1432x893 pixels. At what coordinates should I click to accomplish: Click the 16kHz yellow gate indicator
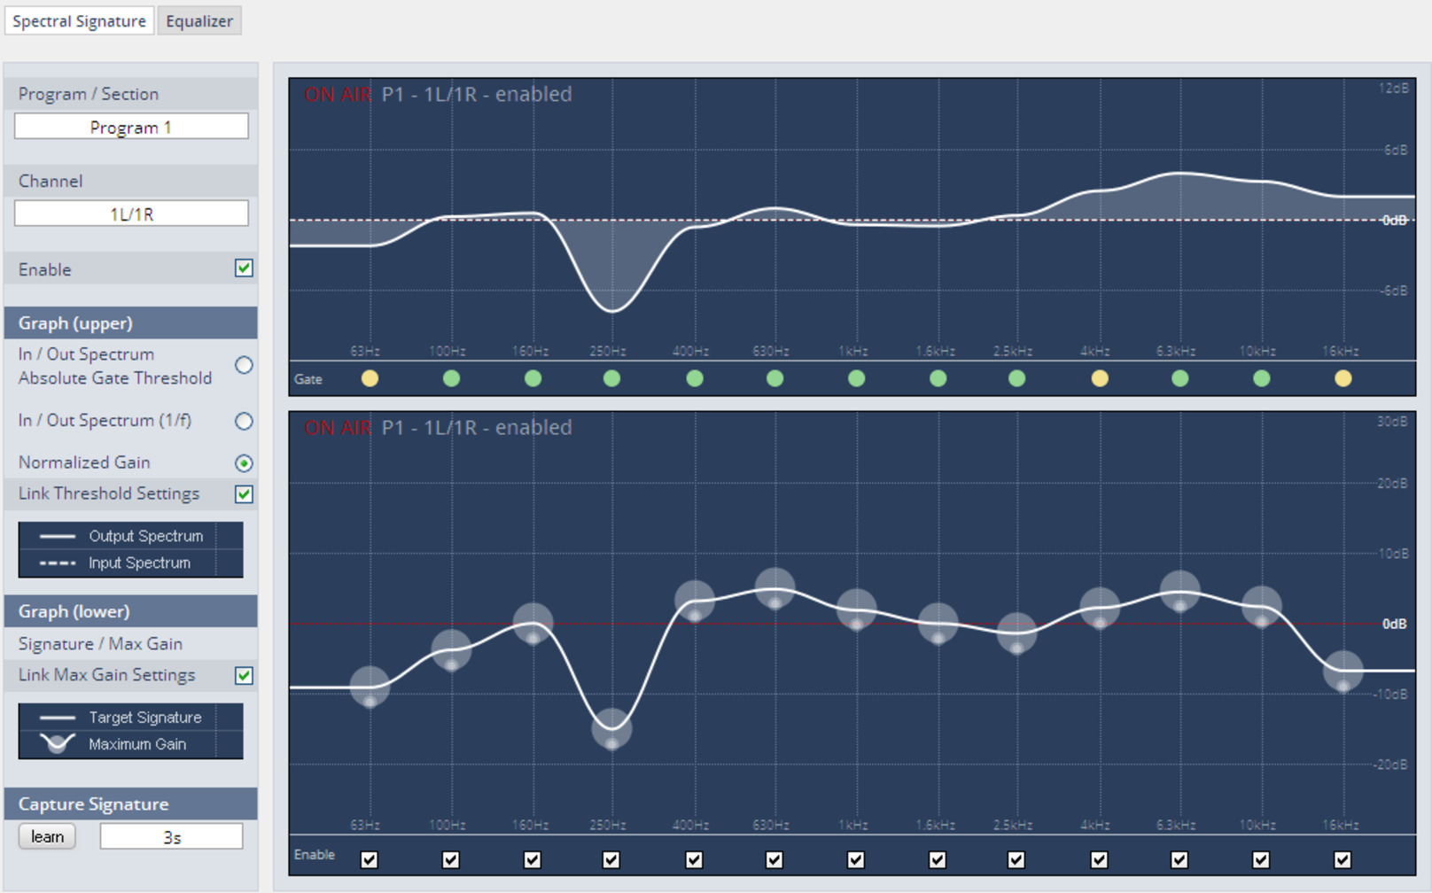pos(1343,379)
